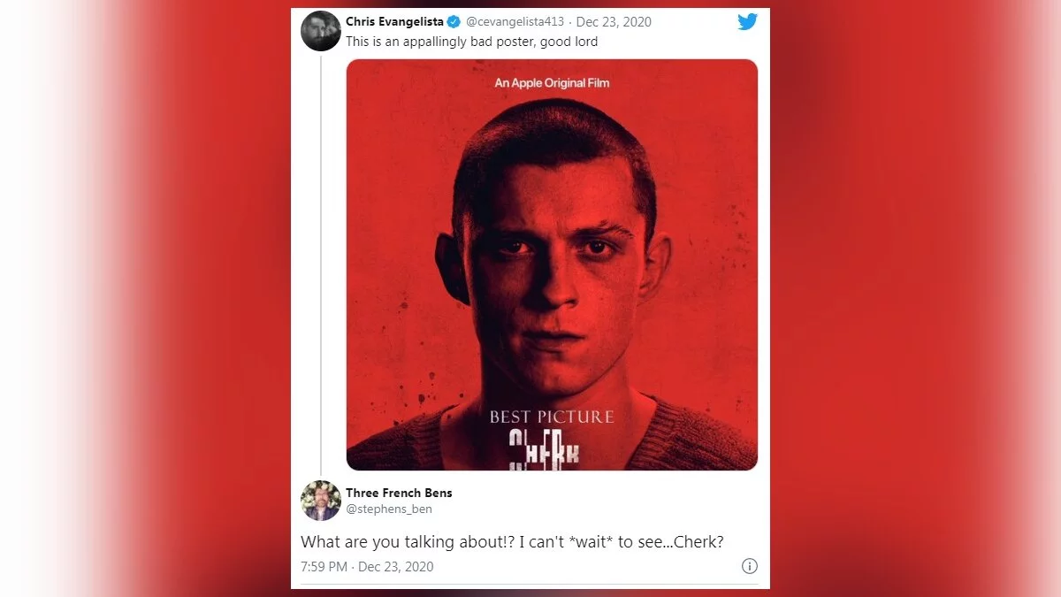
Task: Open the @cevangelista413 handle link
Action: (x=515, y=22)
